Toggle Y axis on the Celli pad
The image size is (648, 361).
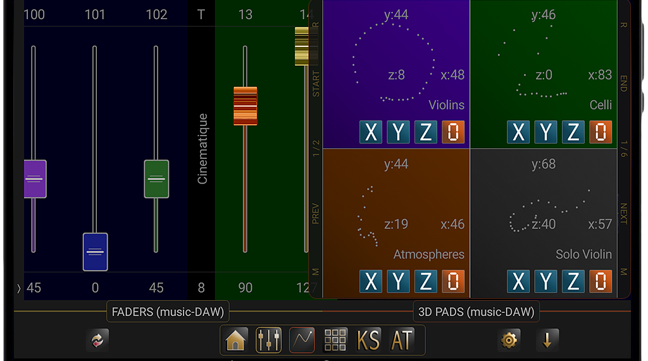(545, 132)
